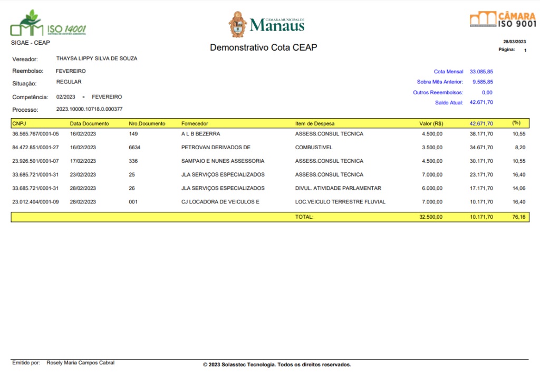Click the 'Saldo Atual:' label
540x379 pixels.
coord(449,103)
